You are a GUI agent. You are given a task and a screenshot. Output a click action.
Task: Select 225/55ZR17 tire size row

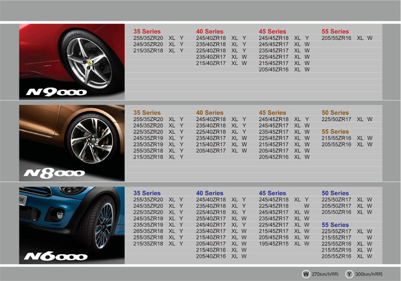point(347,231)
